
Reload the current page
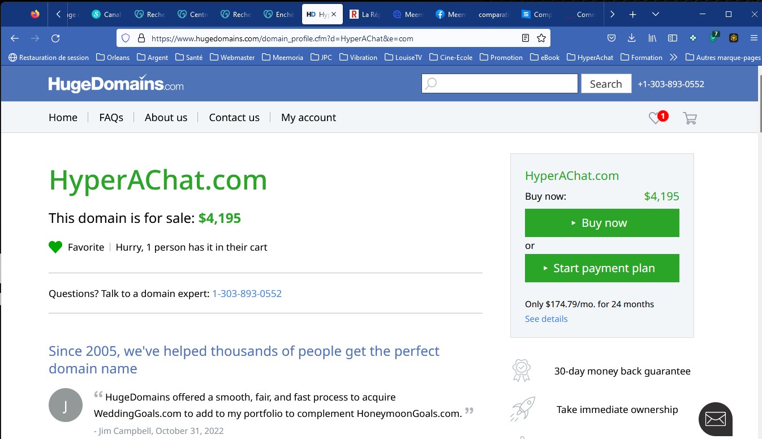pyautogui.click(x=55, y=38)
